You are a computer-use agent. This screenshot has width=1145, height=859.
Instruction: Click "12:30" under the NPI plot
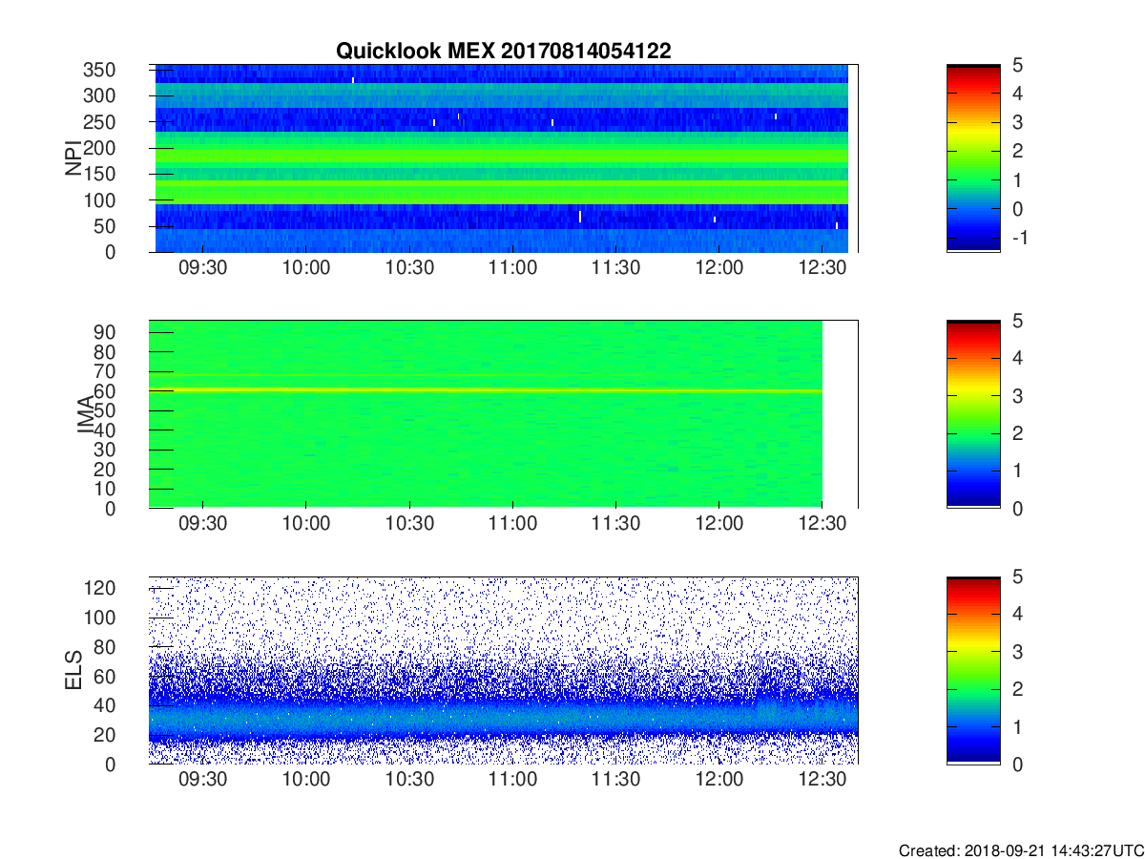point(822,268)
